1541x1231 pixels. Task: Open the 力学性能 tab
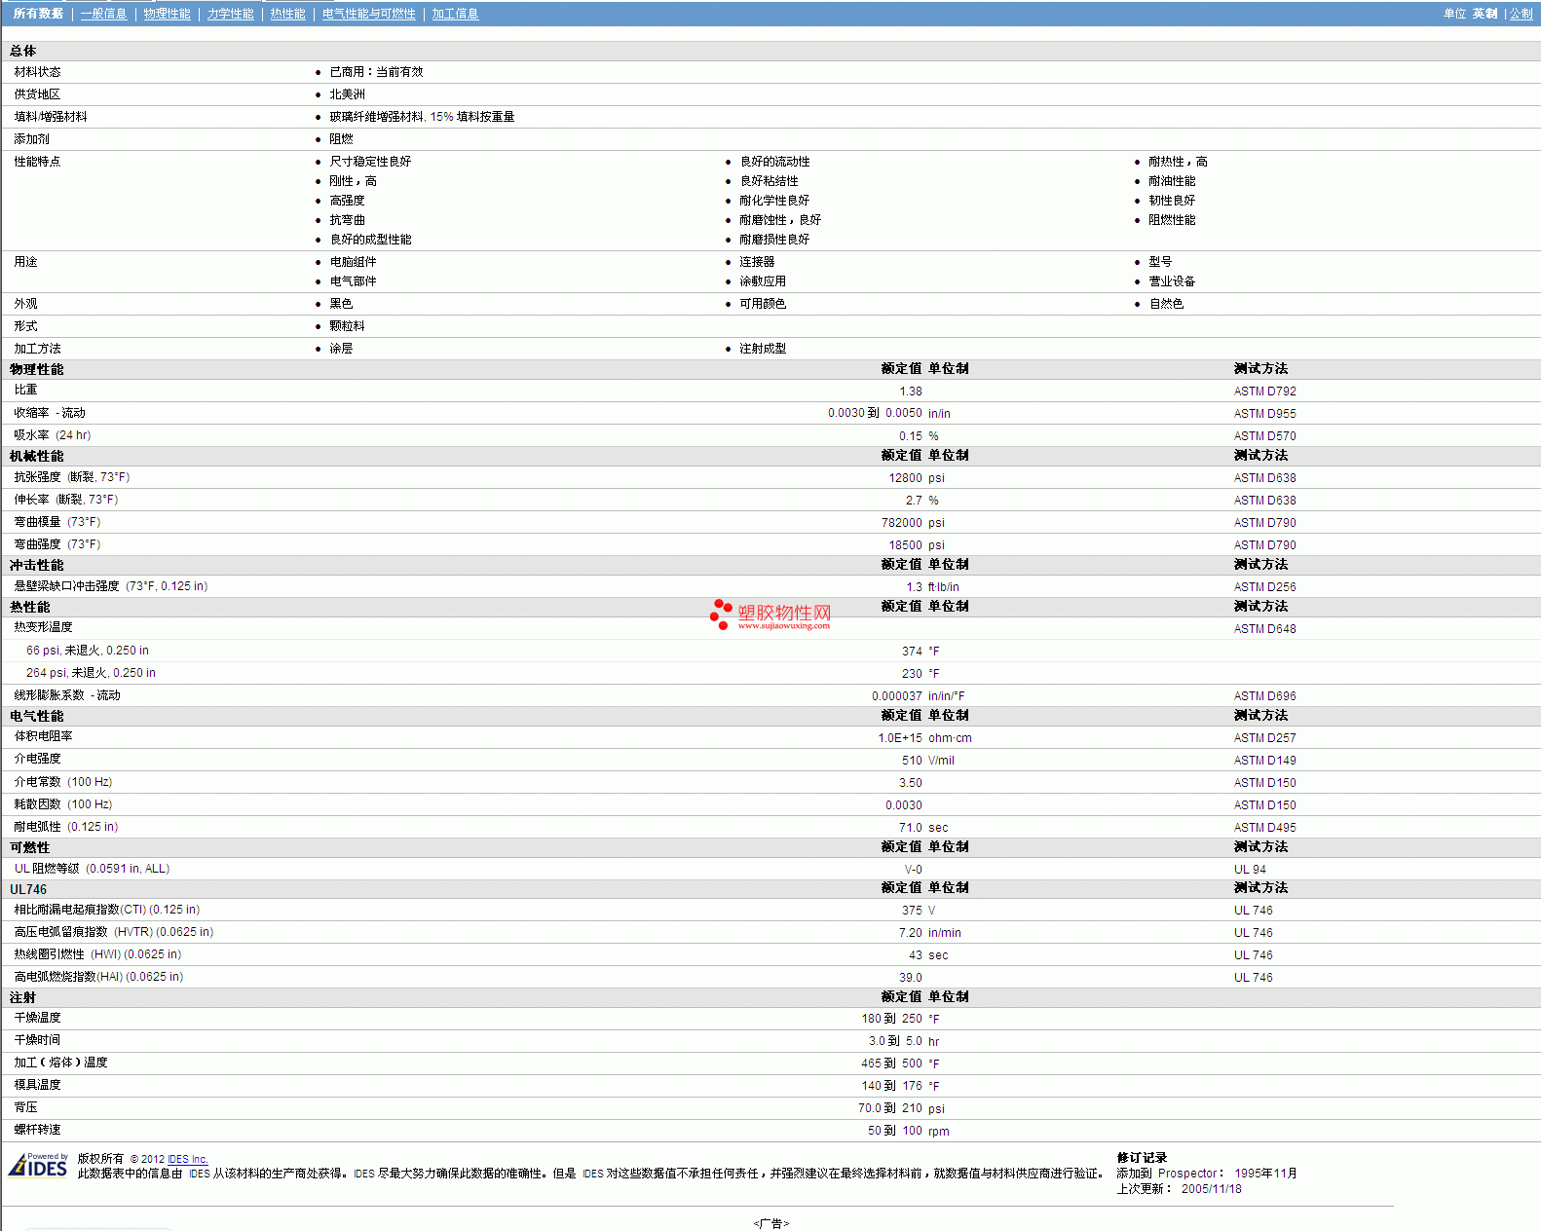[230, 14]
